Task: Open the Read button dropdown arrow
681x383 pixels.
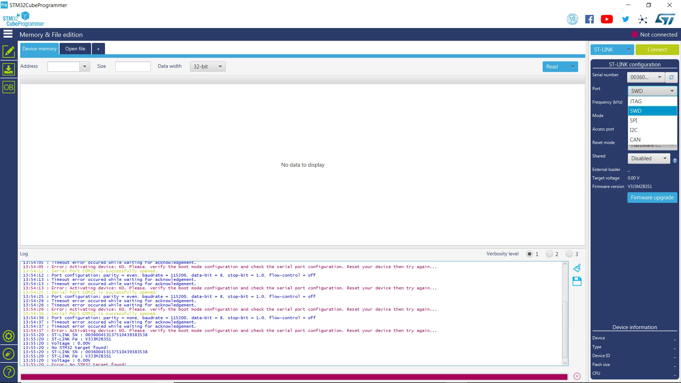Action: pyautogui.click(x=572, y=67)
